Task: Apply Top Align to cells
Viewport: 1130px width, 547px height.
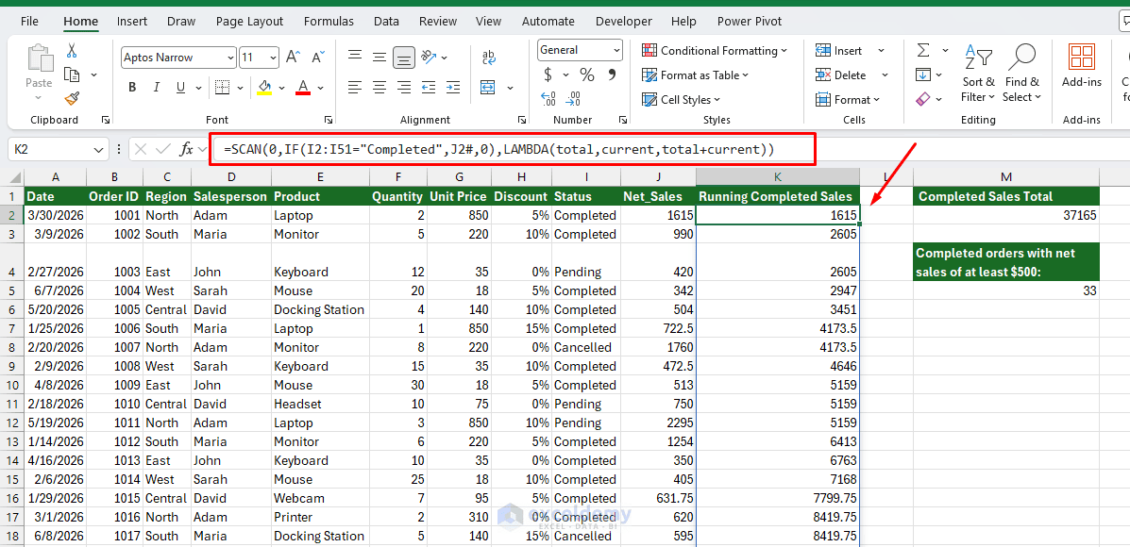Action: coord(354,57)
